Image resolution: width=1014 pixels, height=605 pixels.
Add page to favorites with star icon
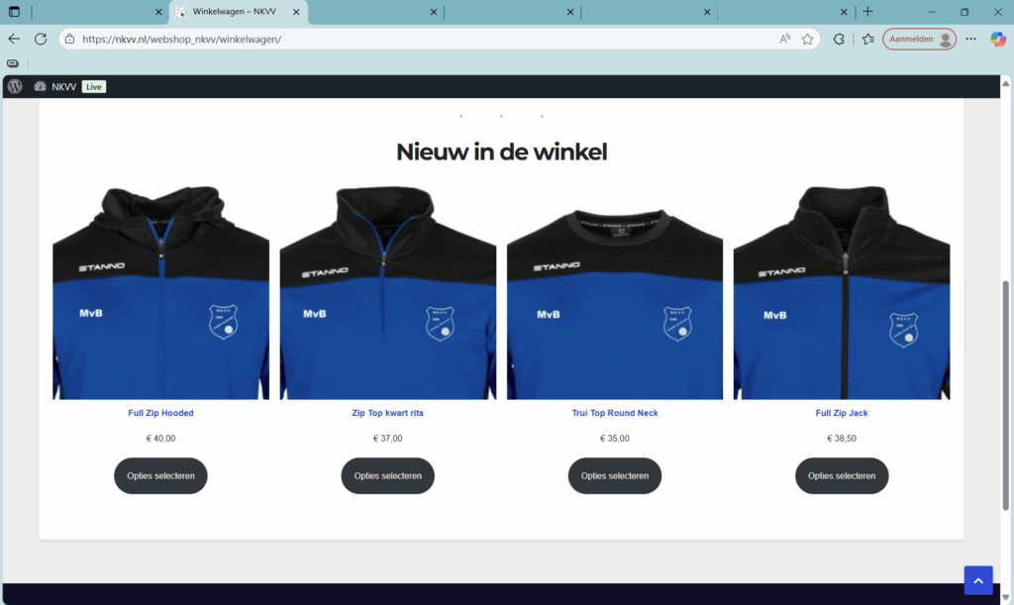pos(807,40)
